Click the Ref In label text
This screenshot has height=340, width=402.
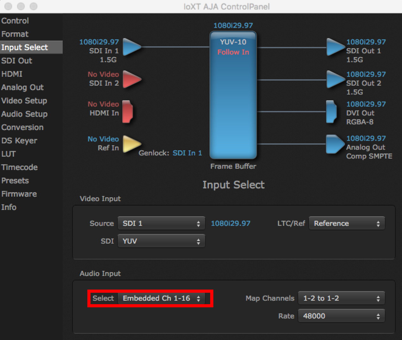pos(108,148)
